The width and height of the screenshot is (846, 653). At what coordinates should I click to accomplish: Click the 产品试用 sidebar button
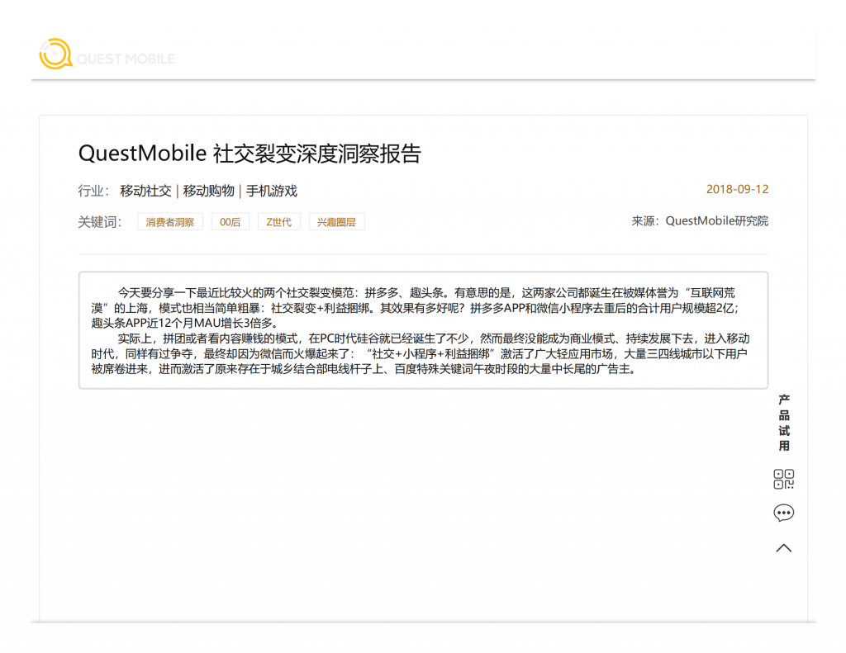pyautogui.click(x=784, y=422)
